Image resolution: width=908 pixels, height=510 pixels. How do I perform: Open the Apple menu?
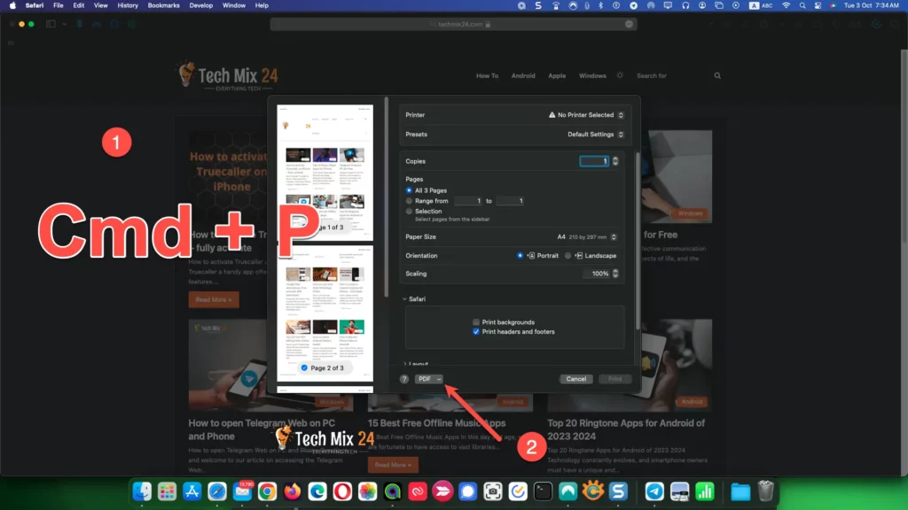[12, 5]
